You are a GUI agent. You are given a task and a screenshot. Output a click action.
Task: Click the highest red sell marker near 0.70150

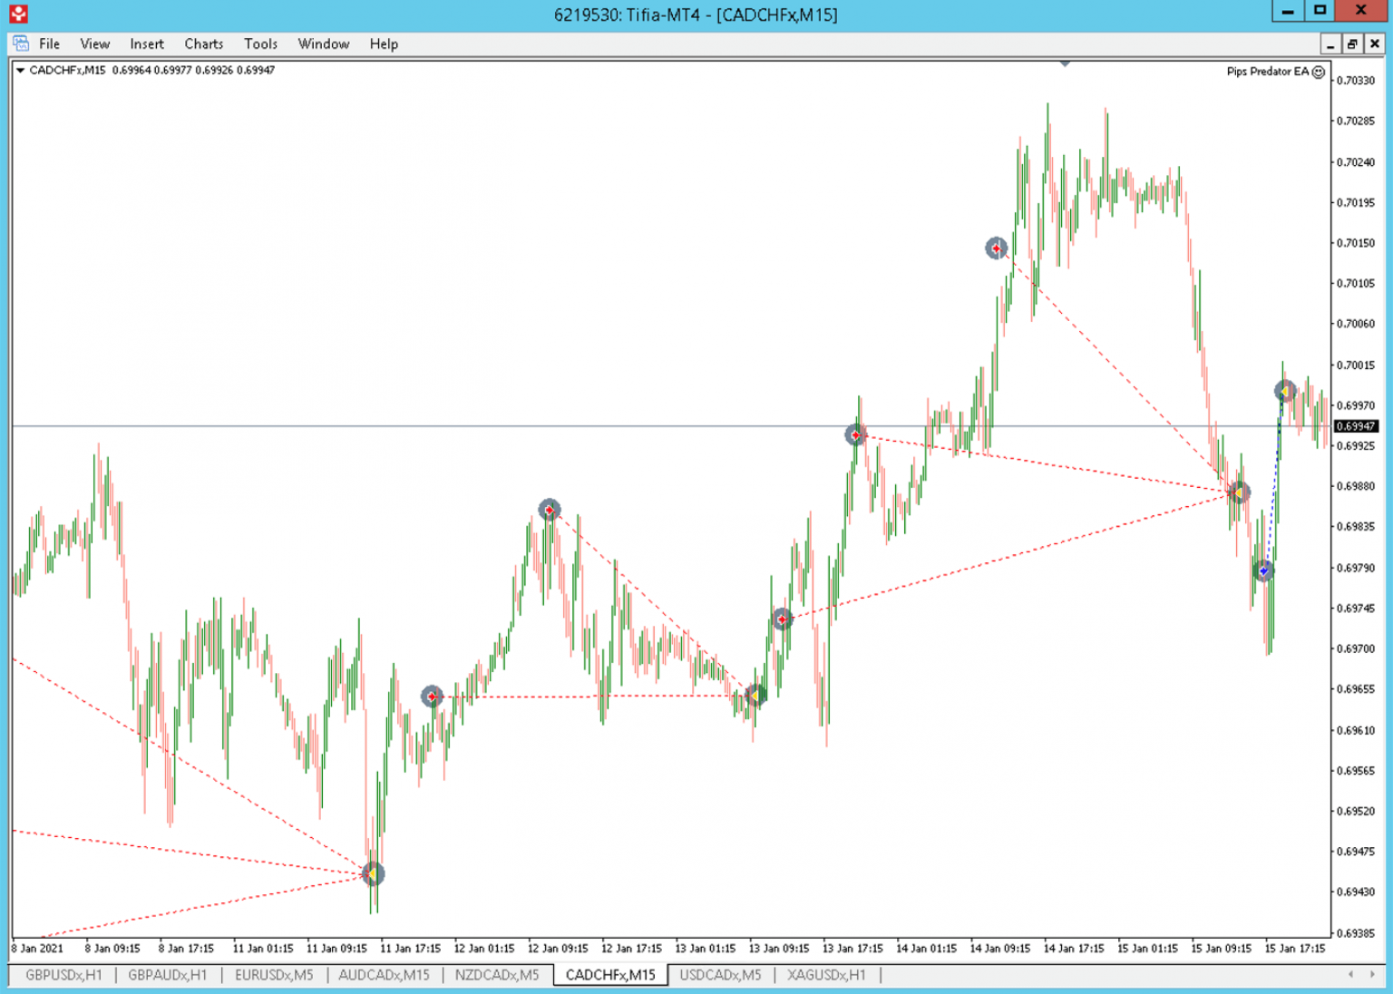(x=996, y=248)
